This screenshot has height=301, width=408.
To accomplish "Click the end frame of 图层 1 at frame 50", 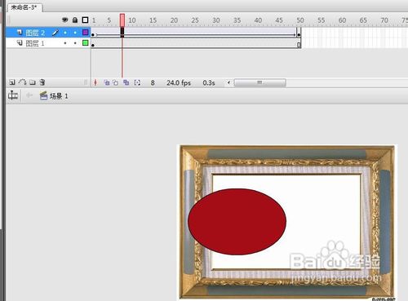I will click(x=299, y=45).
